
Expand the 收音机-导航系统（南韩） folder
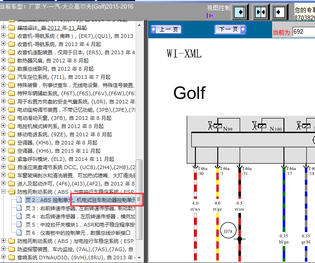click(x=3, y=35)
